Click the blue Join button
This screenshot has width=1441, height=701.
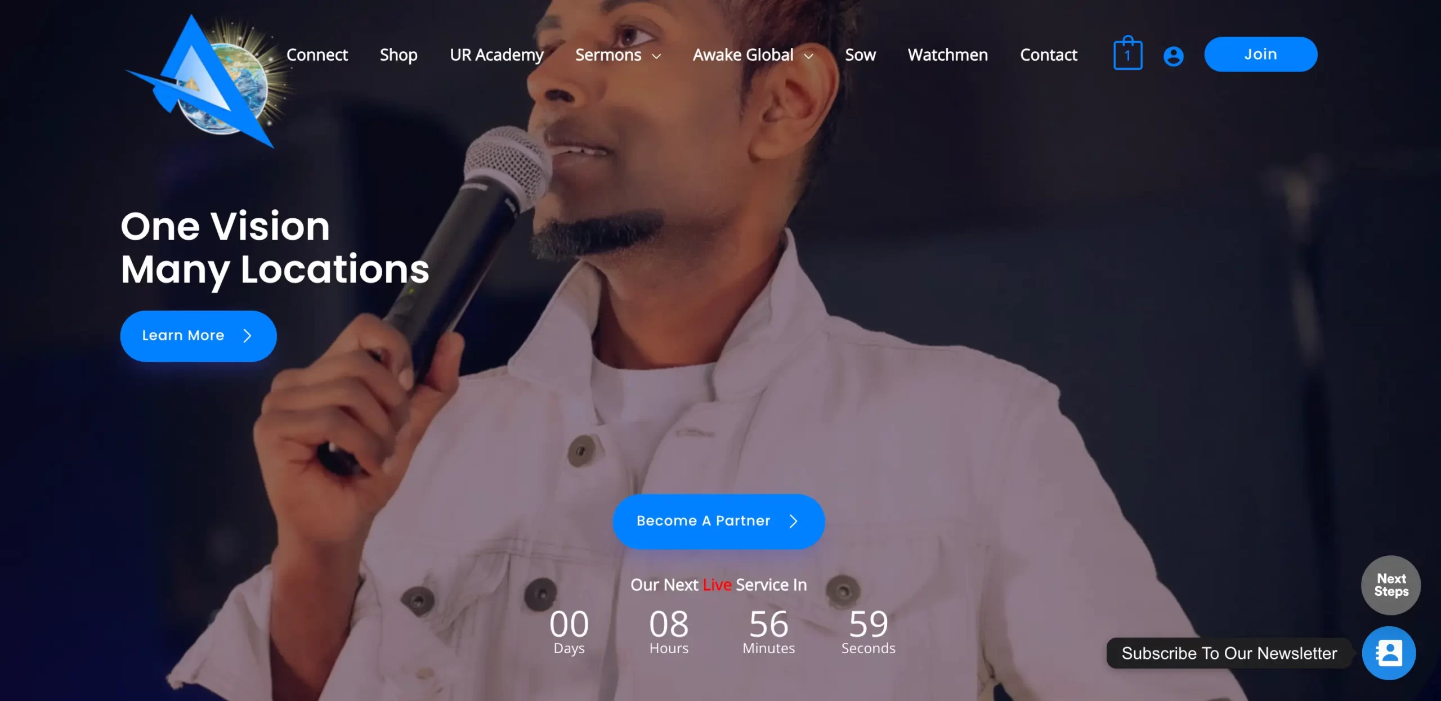pos(1261,54)
